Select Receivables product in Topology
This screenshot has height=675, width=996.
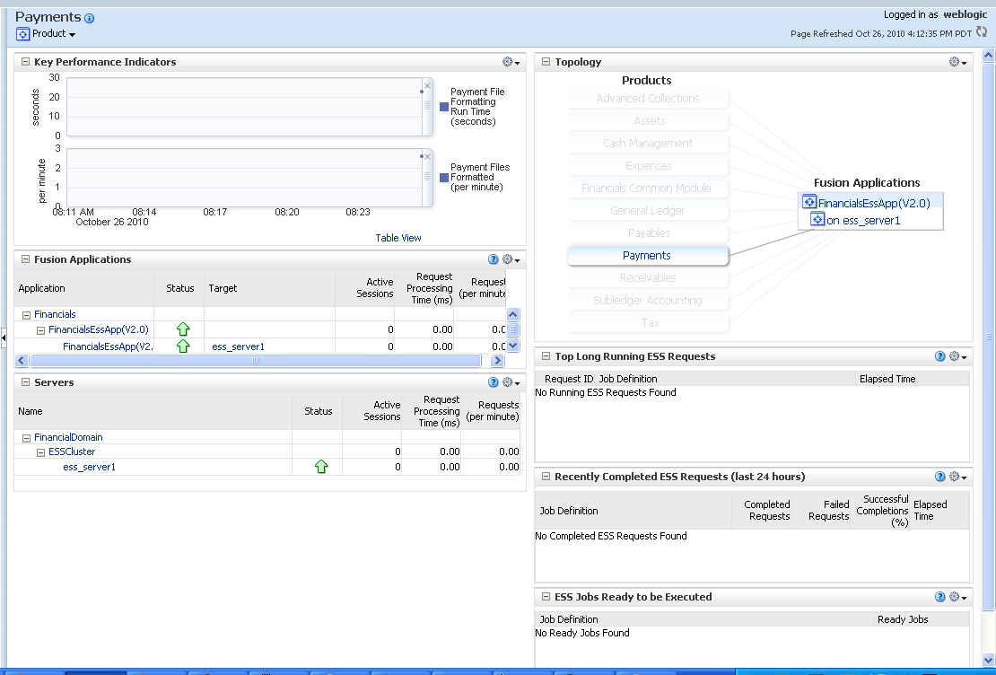click(647, 277)
